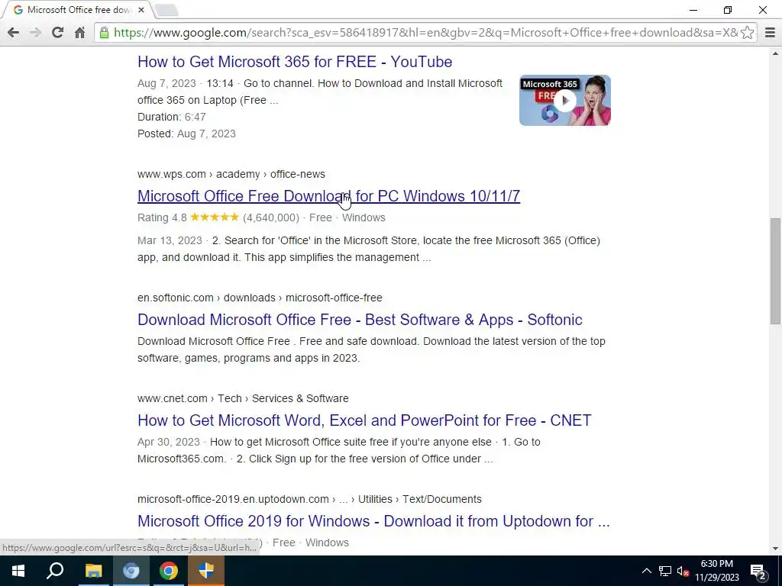Screen dimensions: 782x586
Task: Open Softonic 'Download Microsoft Office Free' result
Action: [x=360, y=320]
